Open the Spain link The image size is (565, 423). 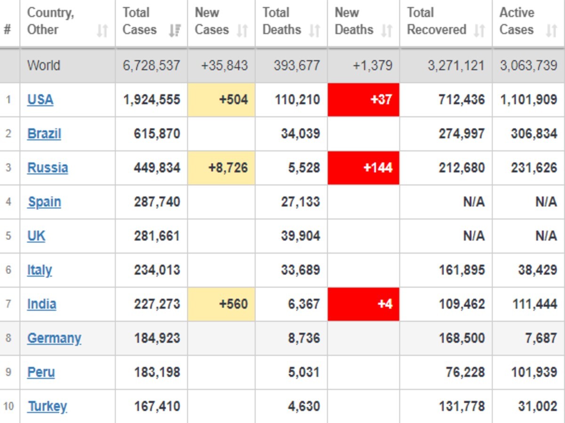(x=44, y=202)
